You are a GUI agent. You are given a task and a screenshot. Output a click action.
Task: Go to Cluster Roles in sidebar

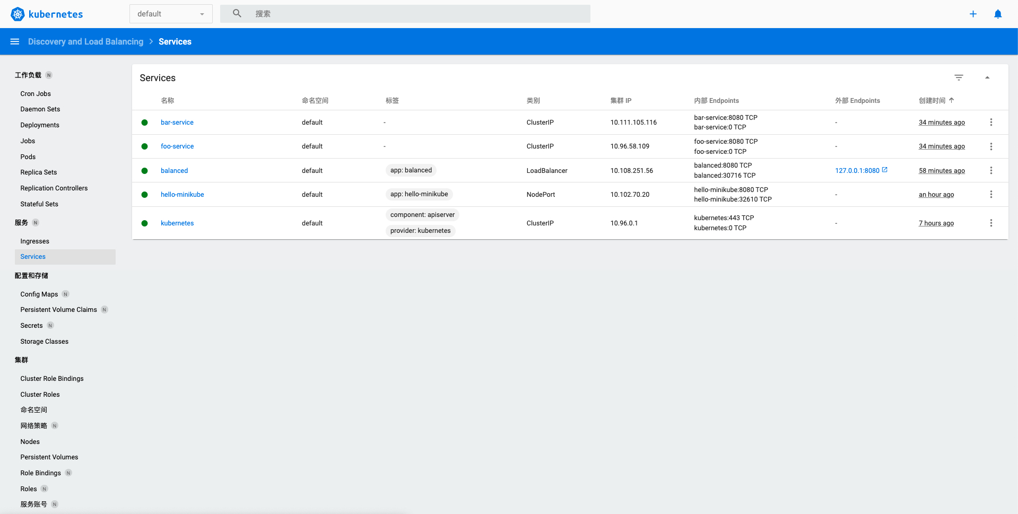click(40, 395)
